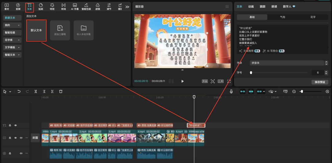Viewport: 332px width, 163px height.
Task: Open the 调节 adjustment tab
Action: pos(109,7)
